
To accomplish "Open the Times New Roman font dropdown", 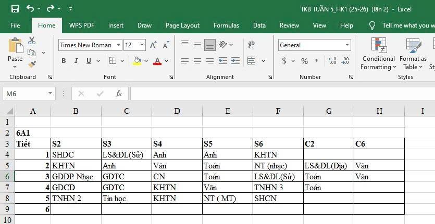I will click(x=119, y=45).
